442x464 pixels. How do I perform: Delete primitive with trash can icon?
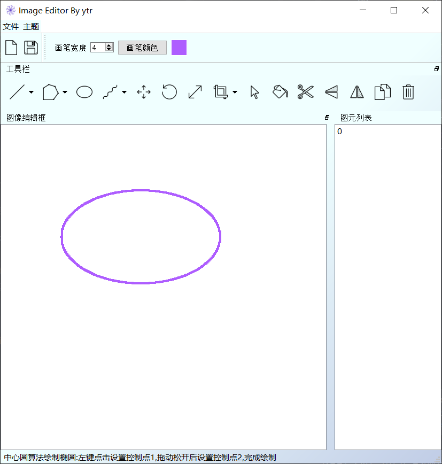[x=408, y=92]
